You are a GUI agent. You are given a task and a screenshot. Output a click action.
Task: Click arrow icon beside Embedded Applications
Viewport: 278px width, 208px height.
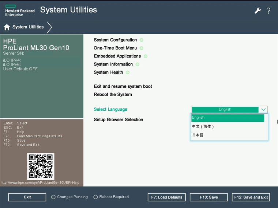coord(146,56)
